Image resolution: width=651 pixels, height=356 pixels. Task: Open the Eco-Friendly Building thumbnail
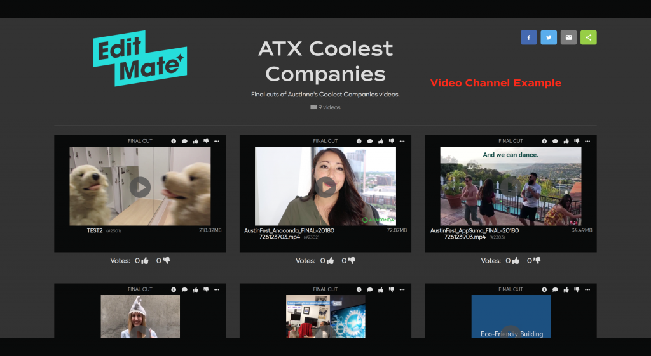pos(511,316)
